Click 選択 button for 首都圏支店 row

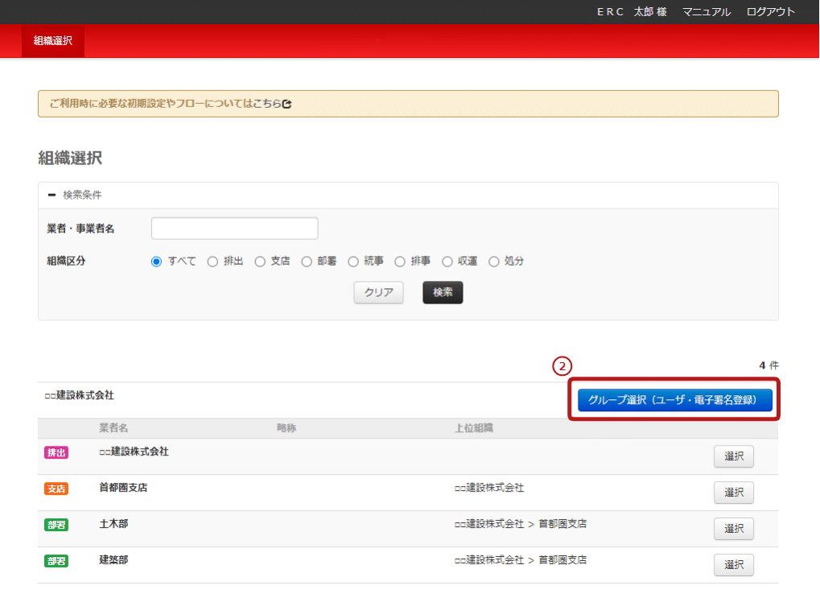point(733,493)
